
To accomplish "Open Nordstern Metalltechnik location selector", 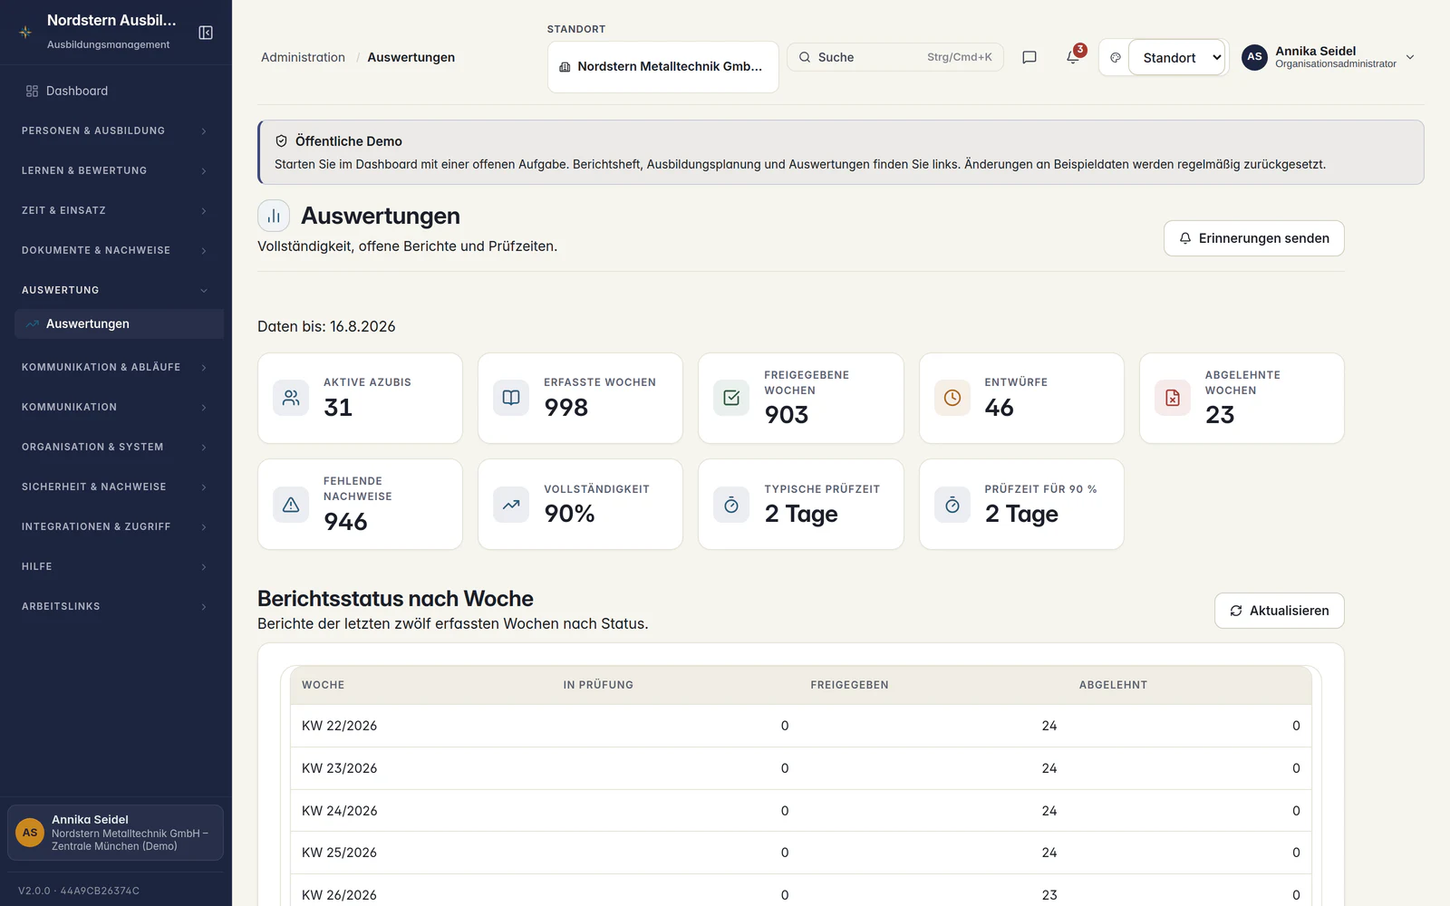I will pos(662,67).
